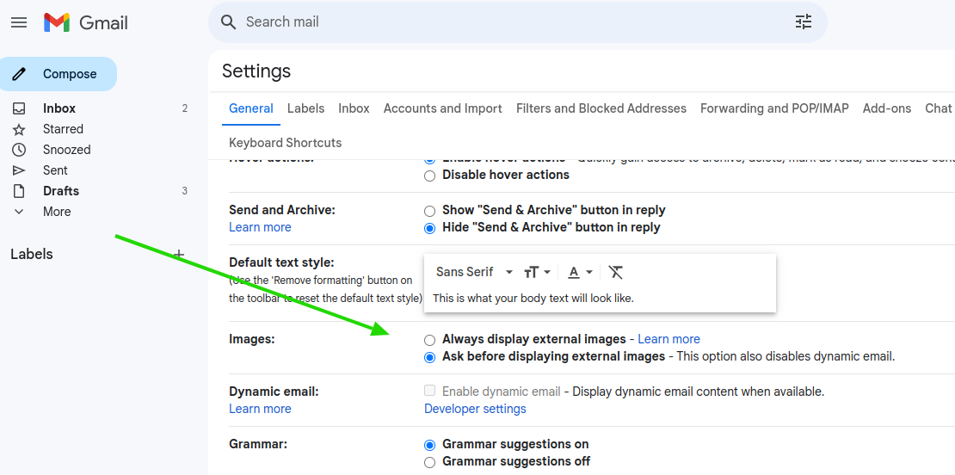Click the search options filter icon

(x=803, y=22)
